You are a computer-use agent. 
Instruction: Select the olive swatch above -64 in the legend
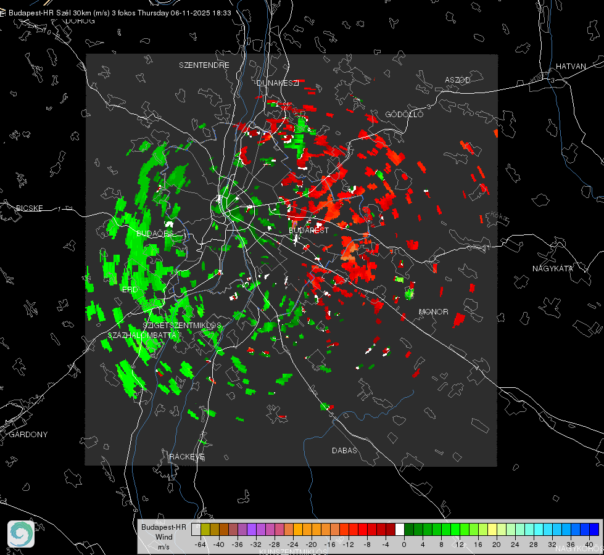tap(205, 530)
